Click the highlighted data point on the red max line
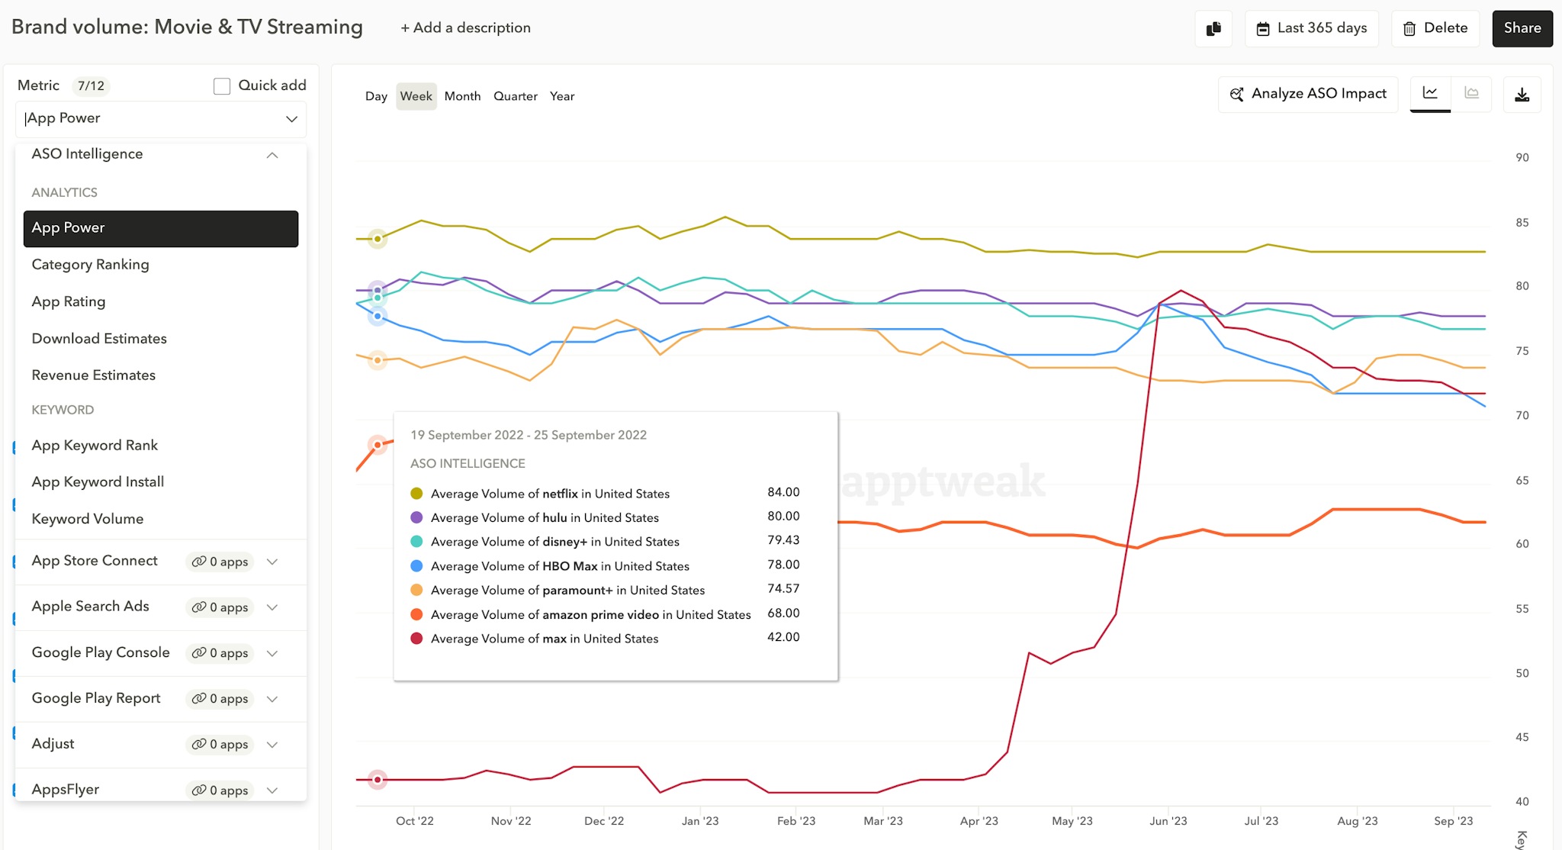This screenshot has height=850, width=1562. tap(378, 780)
